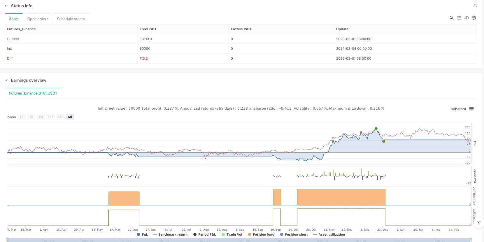Image resolution: width=484 pixels, height=242 pixels.
Task: Click the Current link in asset table
Action: (x=13, y=39)
